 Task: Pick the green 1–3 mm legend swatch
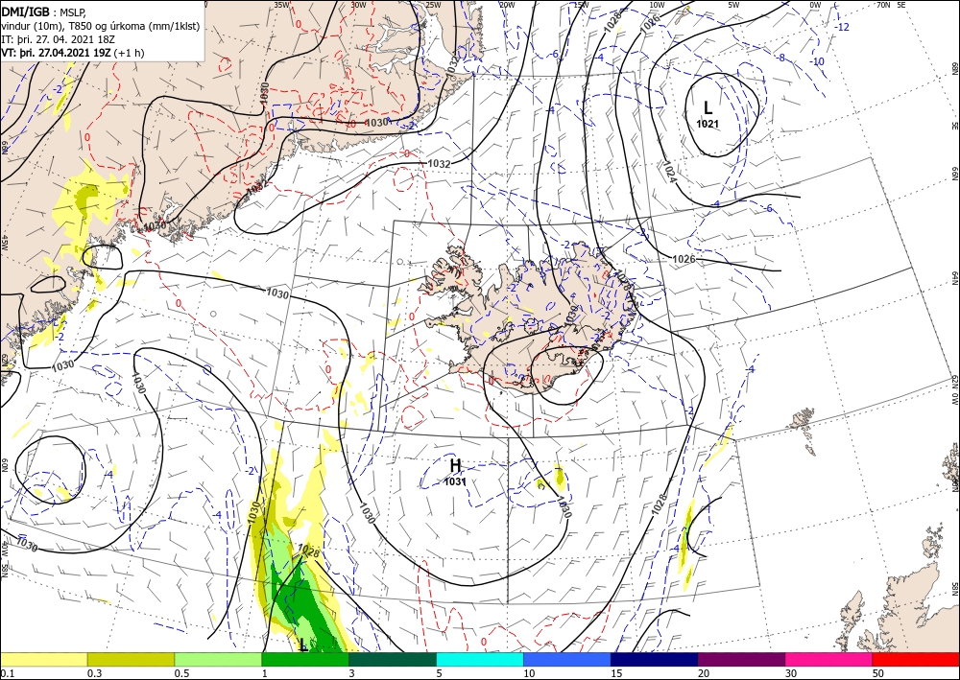[305, 659]
